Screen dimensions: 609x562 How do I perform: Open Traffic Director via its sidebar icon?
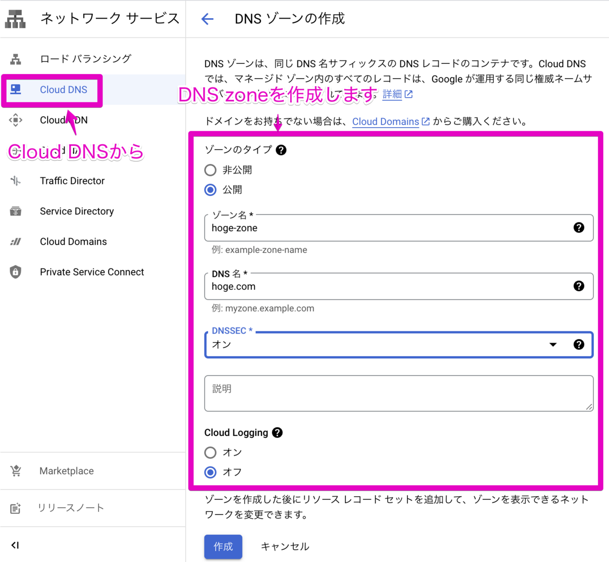pyautogui.click(x=16, y=180)
